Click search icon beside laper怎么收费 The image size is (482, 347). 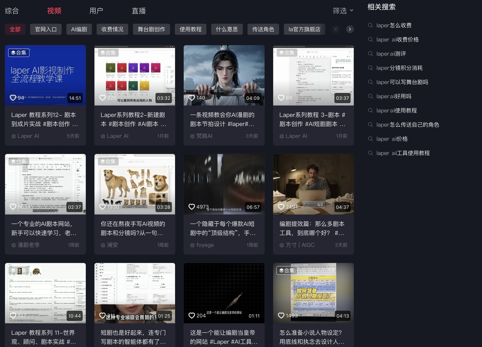[370, 25]
